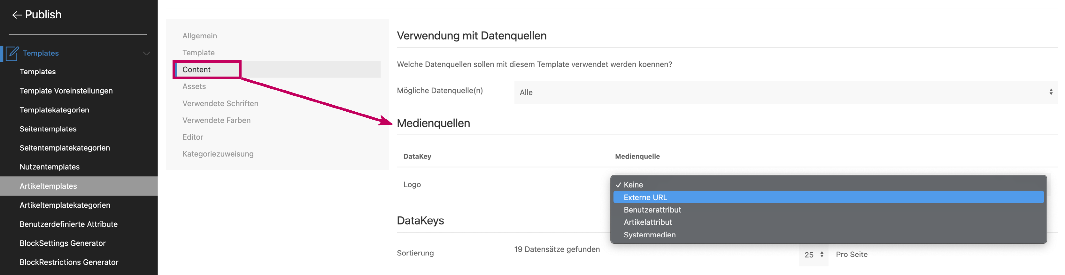Open the Assets settings tab

click(194, 86)
